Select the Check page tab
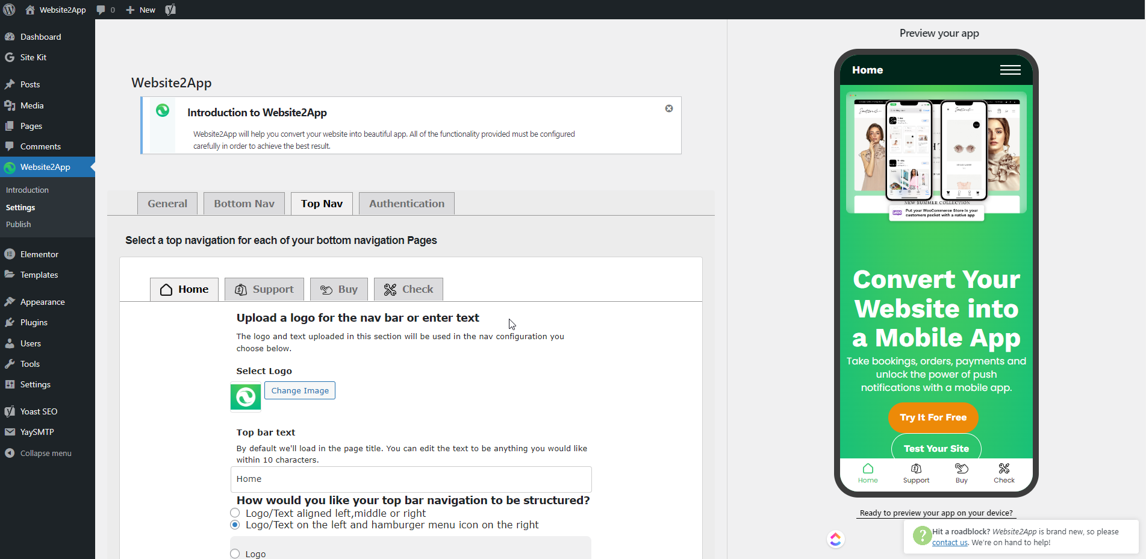This screenshot has height=559, width=1146. [x=408, y=289]
